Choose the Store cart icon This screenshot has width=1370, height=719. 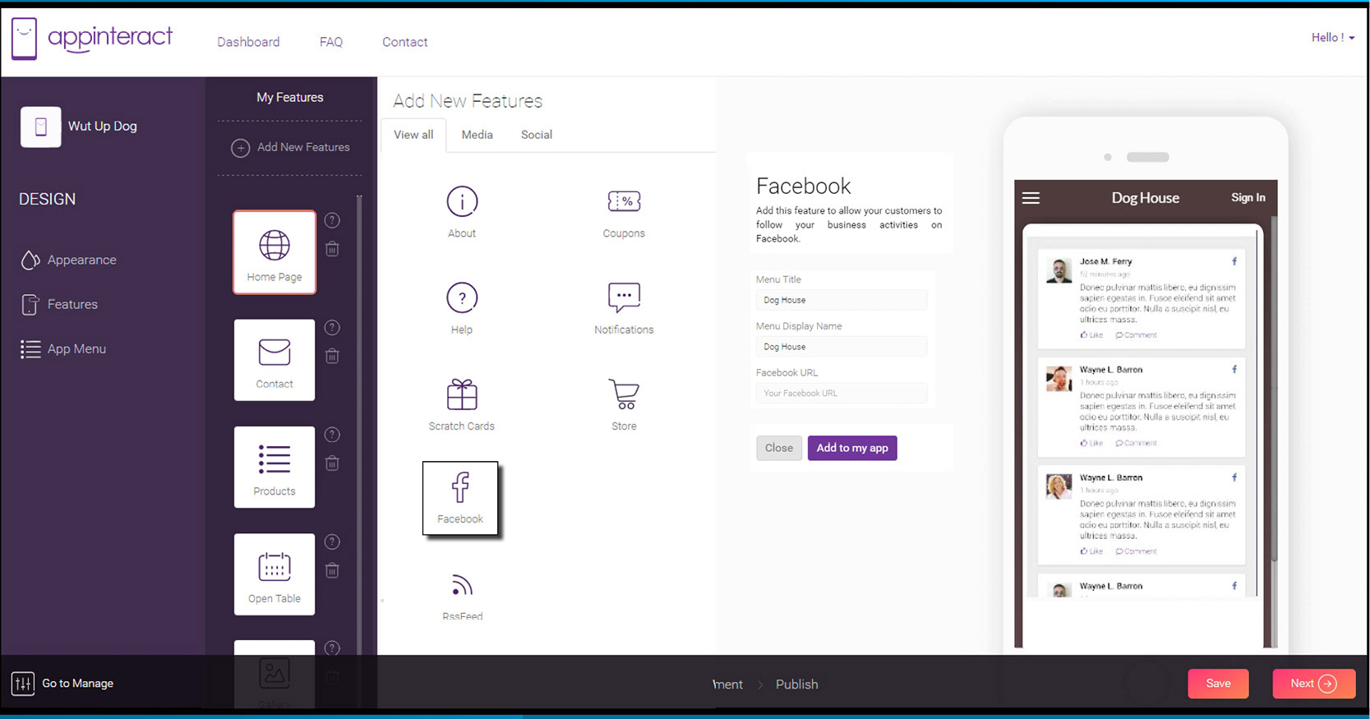click(624, 394)
